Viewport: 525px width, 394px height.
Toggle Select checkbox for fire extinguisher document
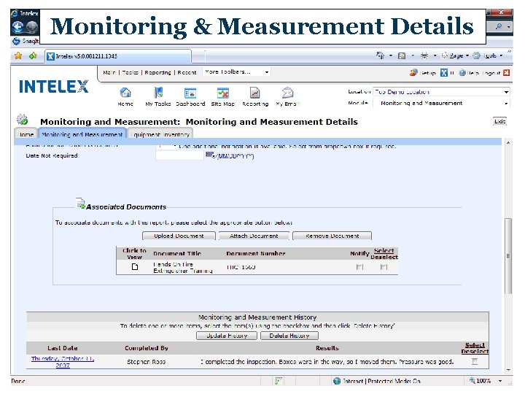pyautogui.click(x=384, y=267)
